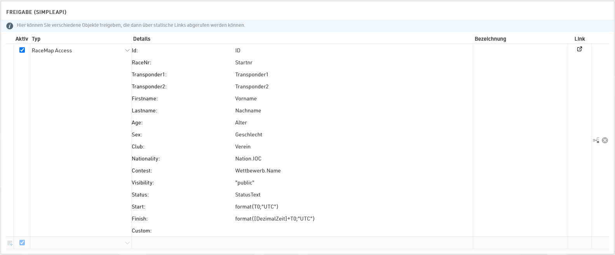Click the Bezeichnung cell for RaceMap Access
615x255 pixels.
click(520, 140)
